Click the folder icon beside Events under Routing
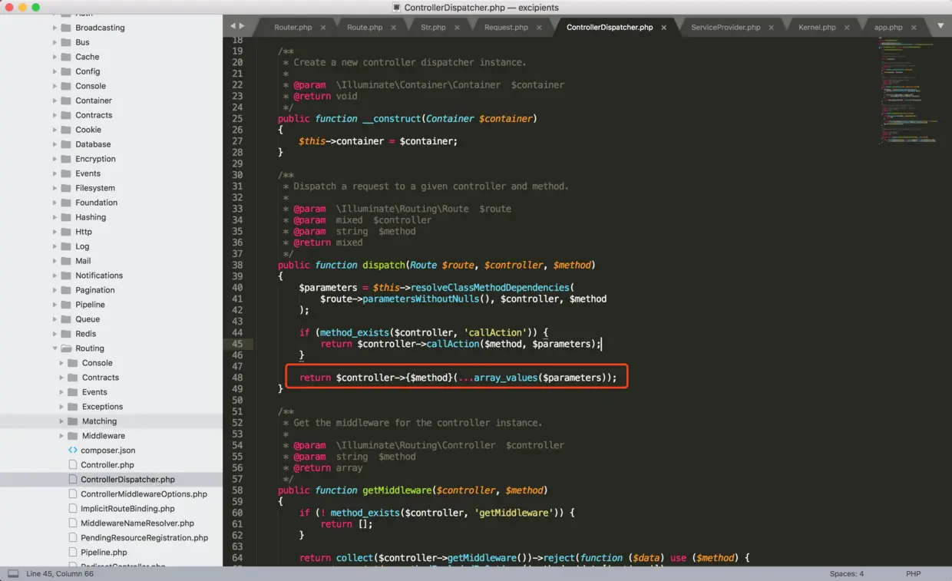Viewport: 952px width, 581px height. [74, 391]
